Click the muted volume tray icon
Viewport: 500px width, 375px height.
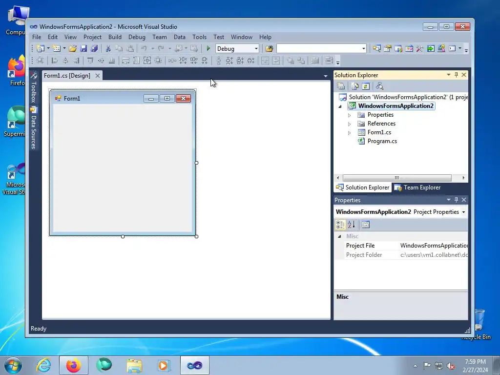point(451,366)
